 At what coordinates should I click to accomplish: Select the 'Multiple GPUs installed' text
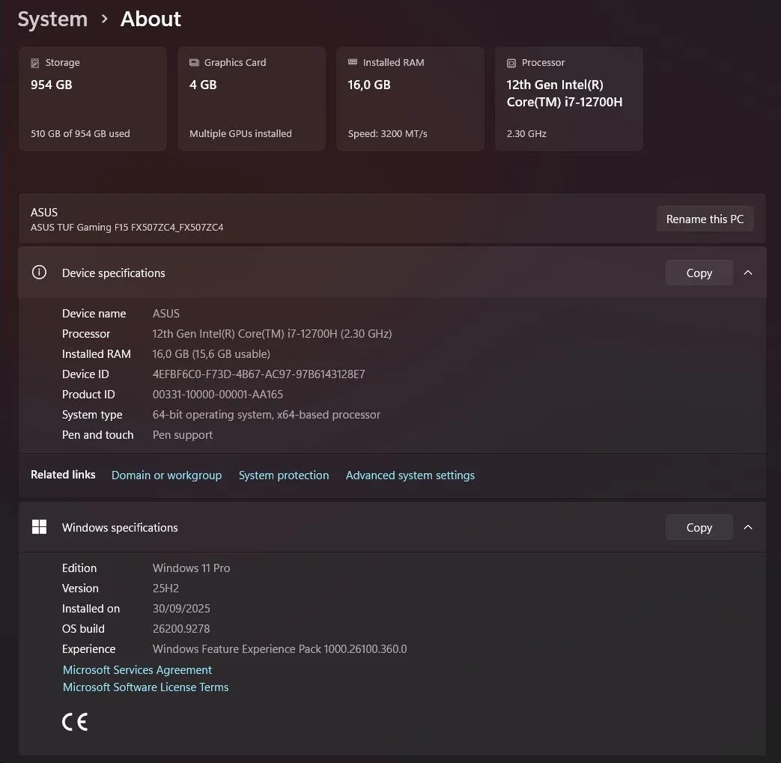[x=240, y=133]
